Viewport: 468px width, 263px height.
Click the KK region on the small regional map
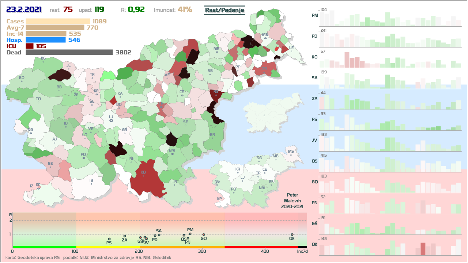tap(271, 182)
